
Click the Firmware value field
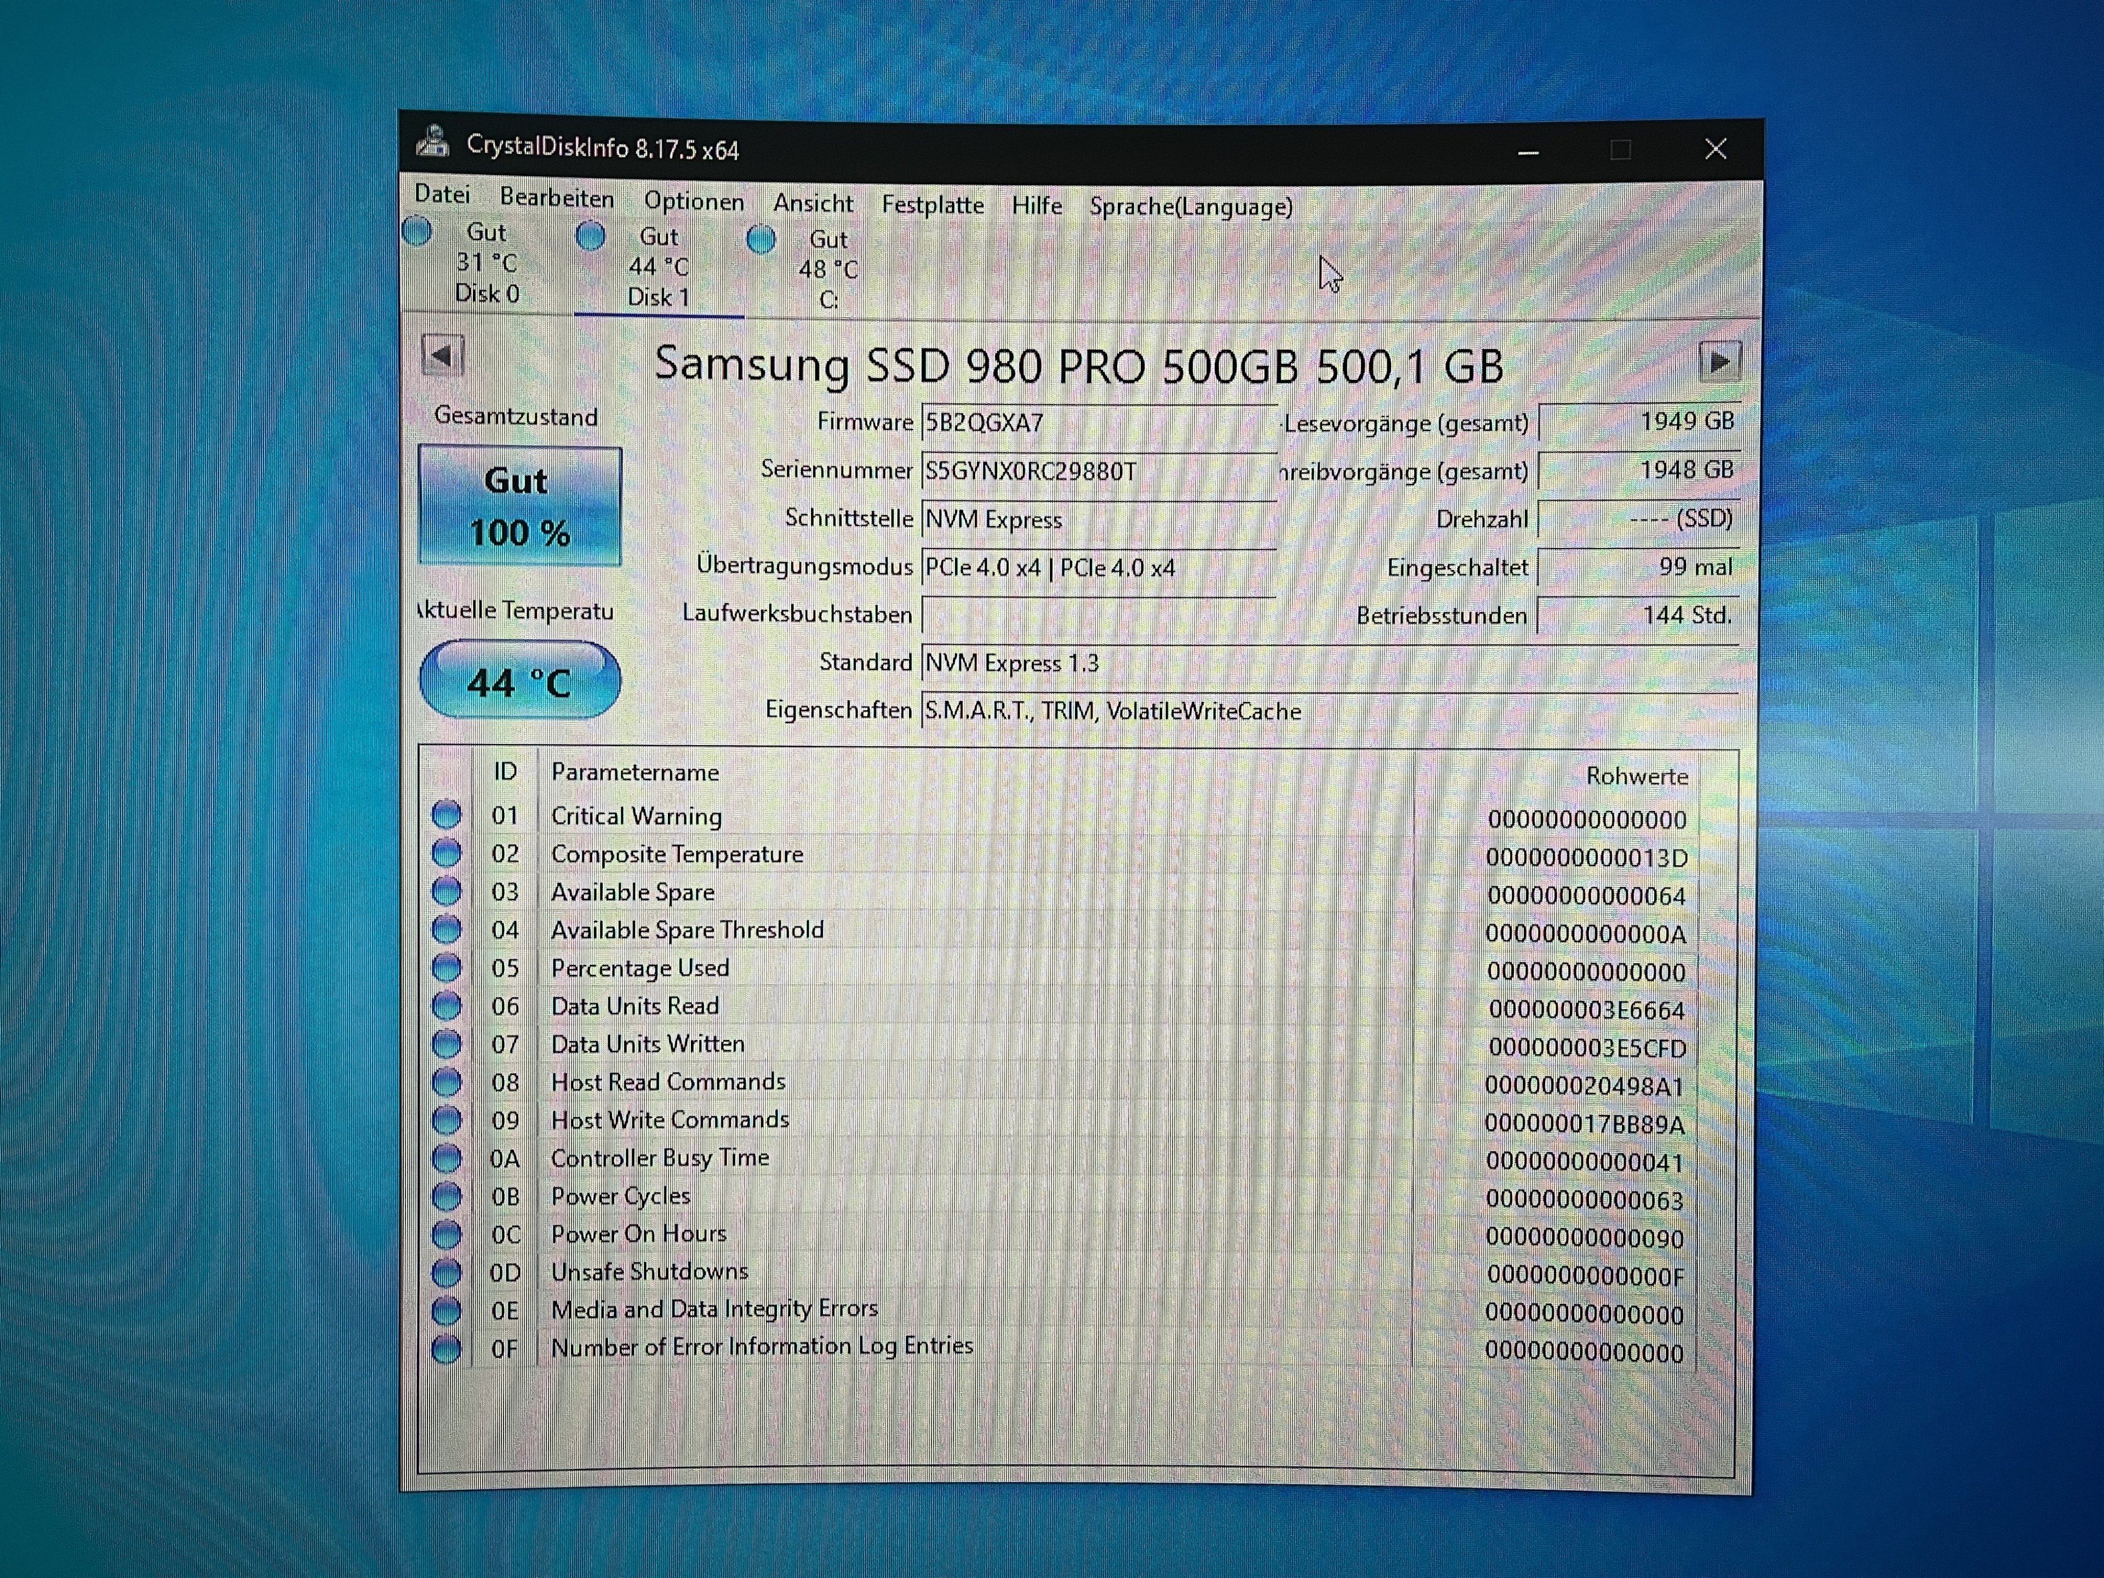(1097, 424)
